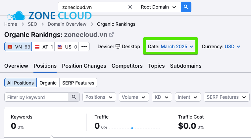Select the AT 1 database

coord(43,47)
